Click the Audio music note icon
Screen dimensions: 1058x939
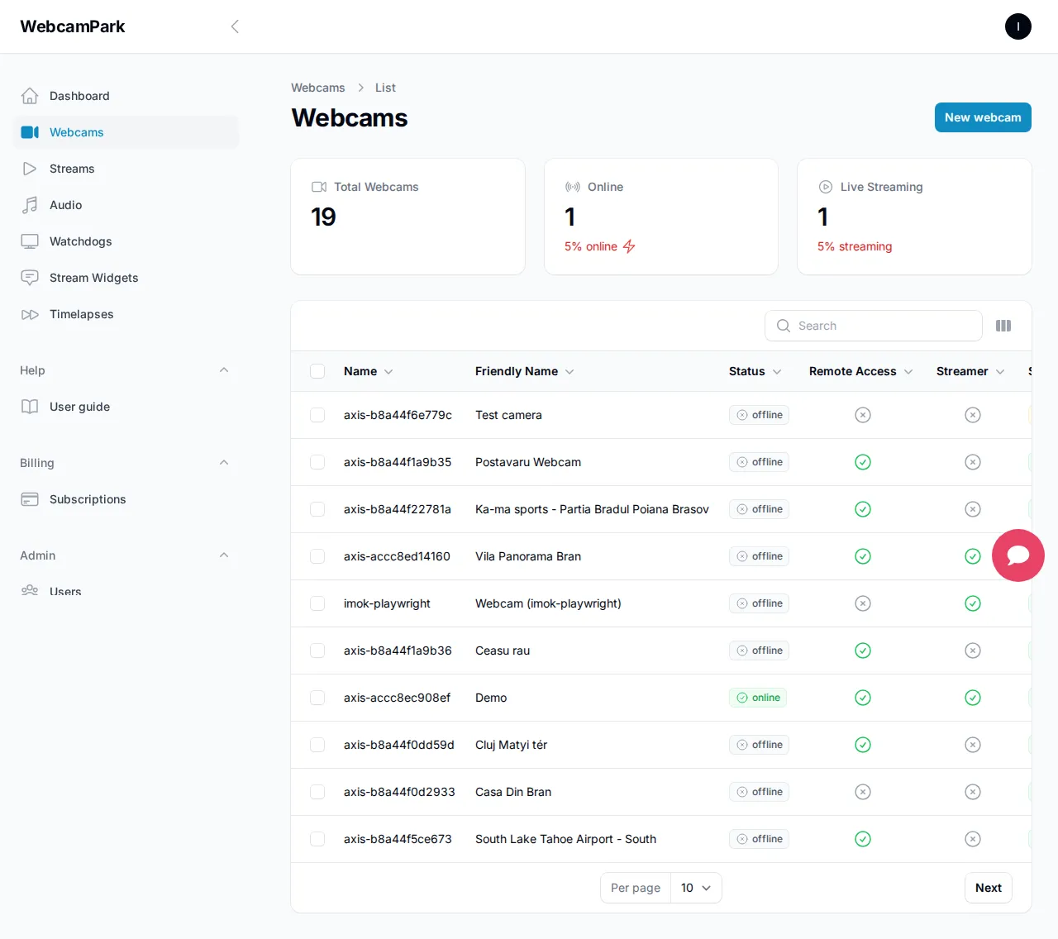pyautogui.click(x=30, y=205)
